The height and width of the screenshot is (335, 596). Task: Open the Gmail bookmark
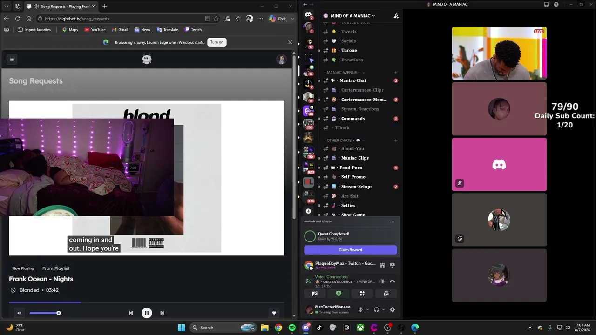tap(120, 30)
